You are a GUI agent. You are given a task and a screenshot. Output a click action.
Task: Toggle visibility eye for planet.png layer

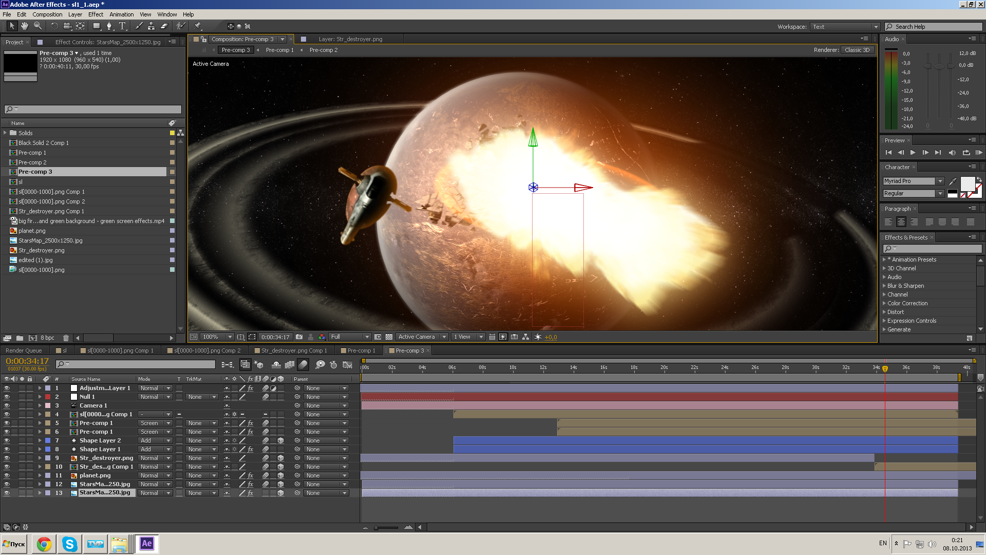click(7, 475)
